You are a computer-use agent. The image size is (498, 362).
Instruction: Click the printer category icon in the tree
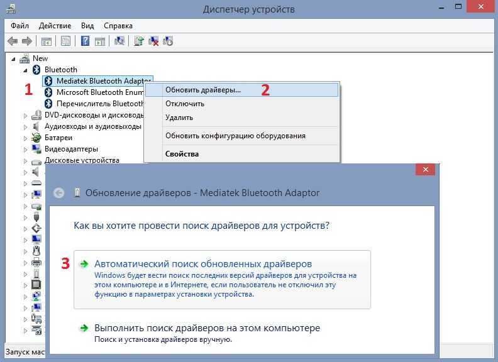(x=36, y=262)
